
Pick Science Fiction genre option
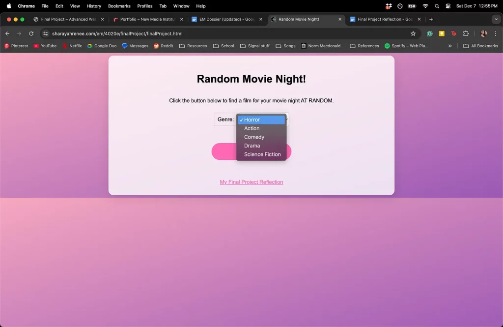[x=262, y=154]
